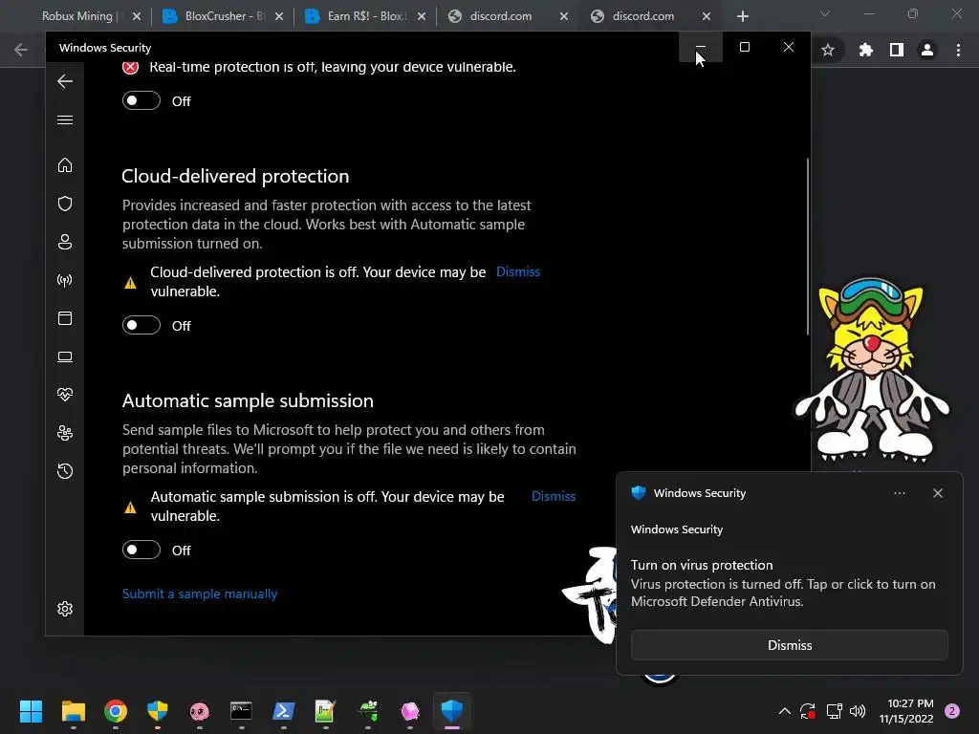The height and width of the screenshot is (734, 979).
Task: Click Chrome back arrow
Action: pos(21,50)
